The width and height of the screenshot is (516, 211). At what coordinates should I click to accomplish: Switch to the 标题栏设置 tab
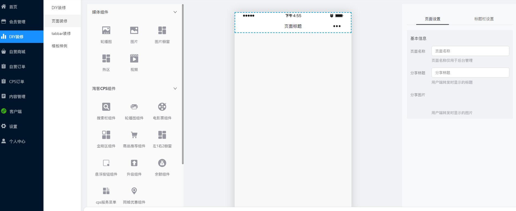click(484, 19)
